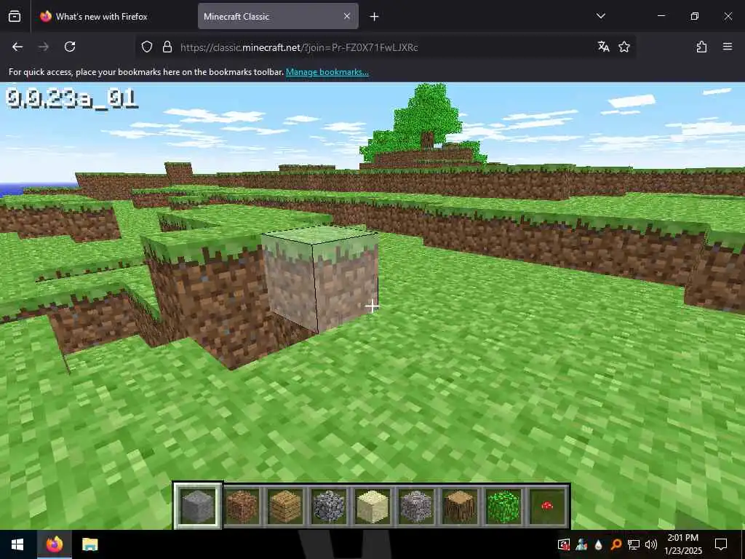The height and width of the screenshot is (559, 745).
Task: Click the orange magnifier tray icon
Action: pyautogui.click(x=615, y=544)
